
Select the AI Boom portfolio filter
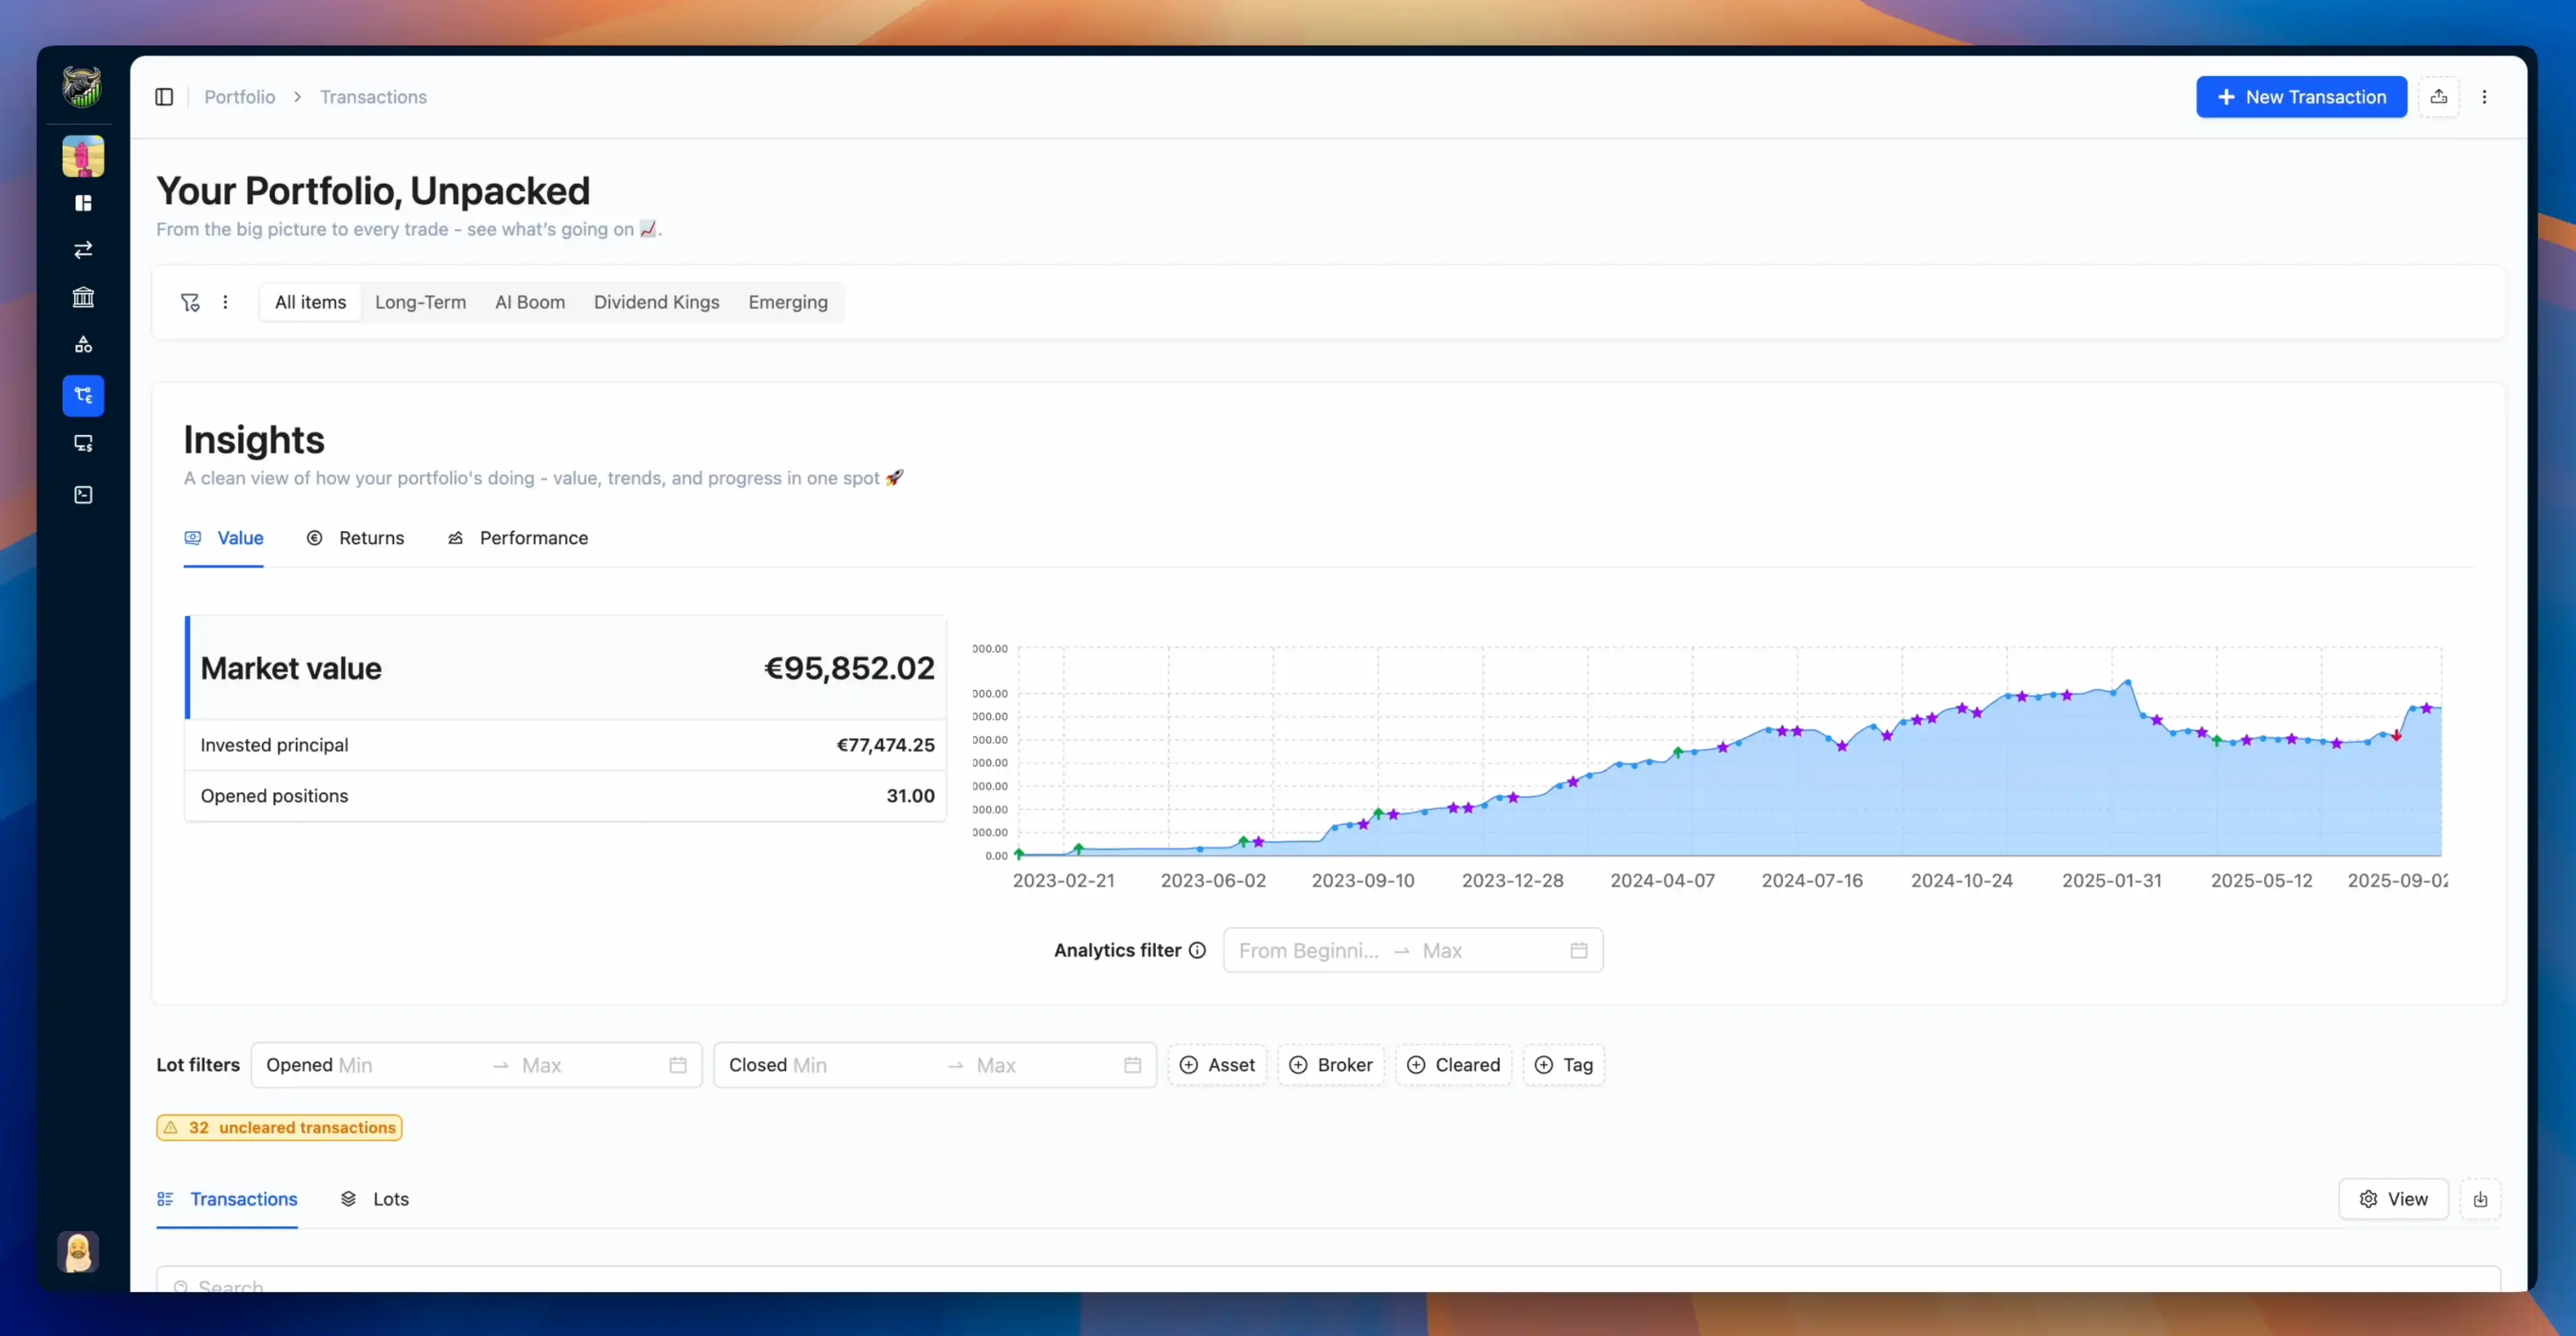pos(529,302)
